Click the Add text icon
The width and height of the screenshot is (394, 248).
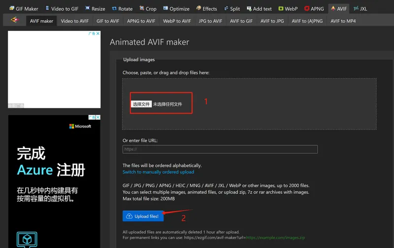[x=249, y=9]
